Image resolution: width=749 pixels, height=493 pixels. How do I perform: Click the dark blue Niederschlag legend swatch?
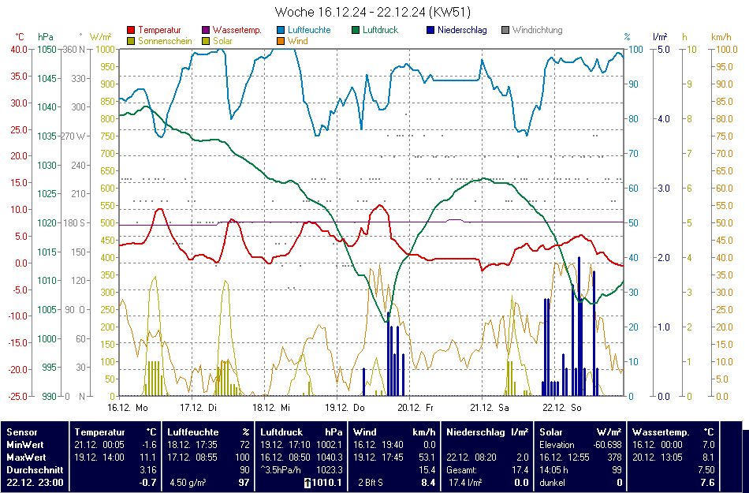coord(430,30)
